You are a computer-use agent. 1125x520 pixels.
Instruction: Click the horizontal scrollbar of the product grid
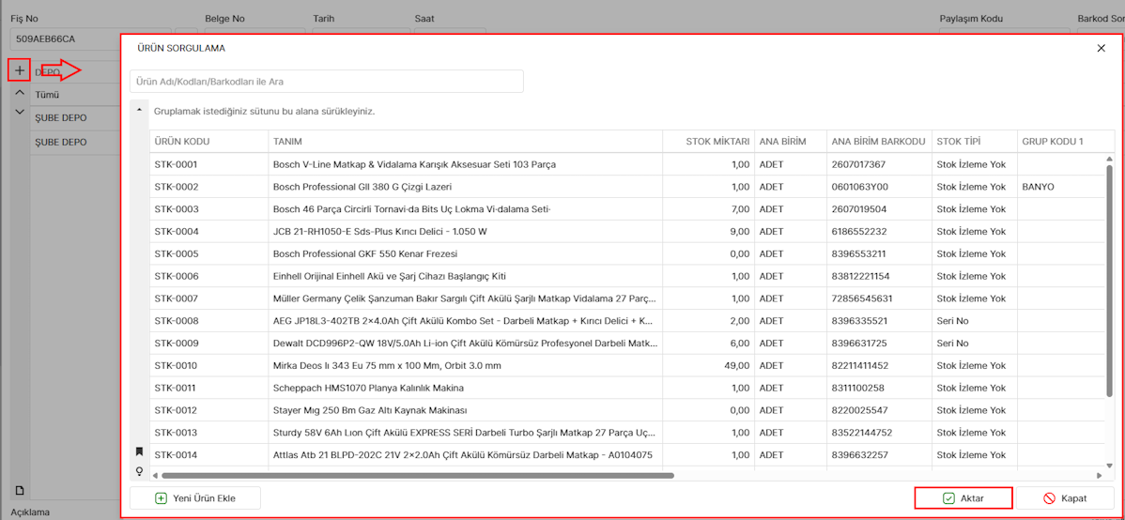[x=413, y=476]
